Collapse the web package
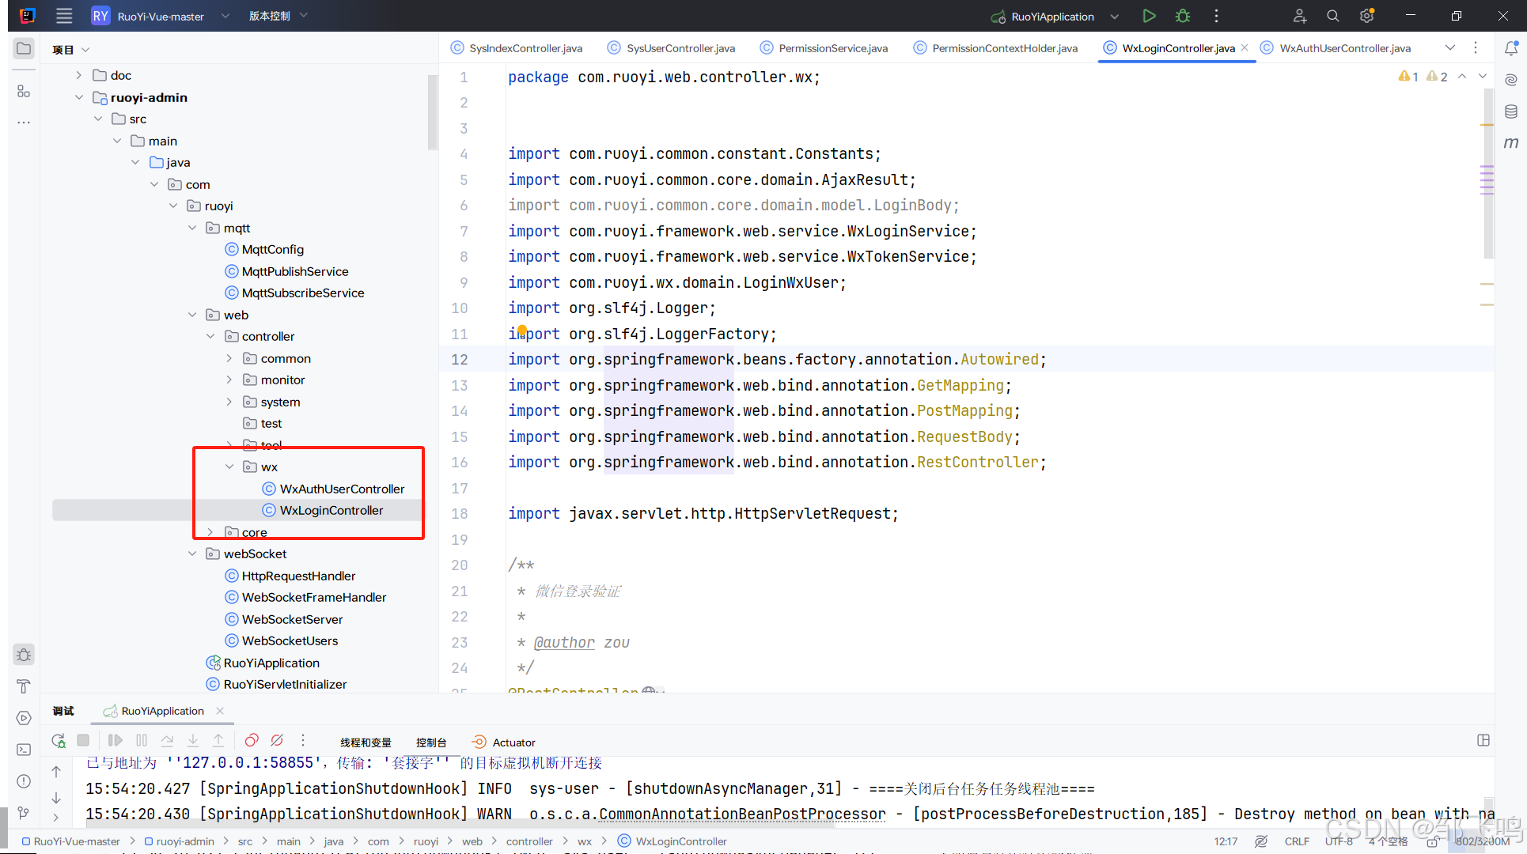 pyautogui.click(x=192, y=315)
